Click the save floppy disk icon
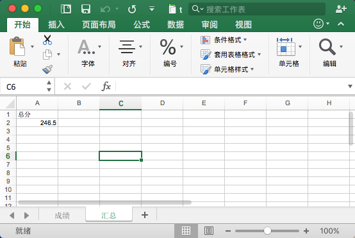The height and width of the screenshot is (238, 355). click(86, 9)
